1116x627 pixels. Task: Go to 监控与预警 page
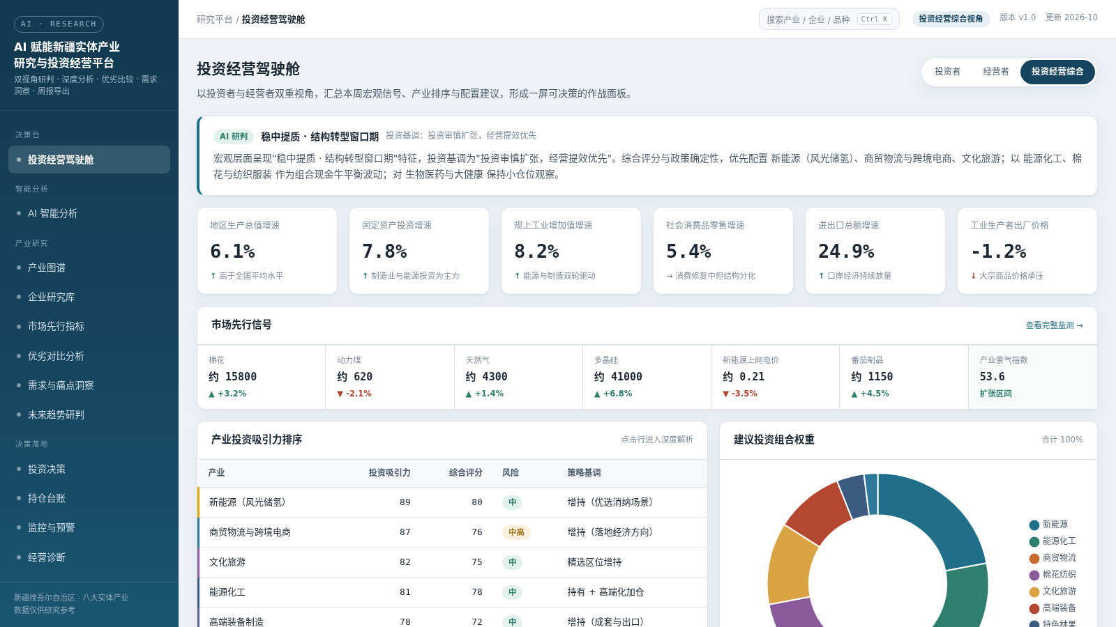coord(89,527)
